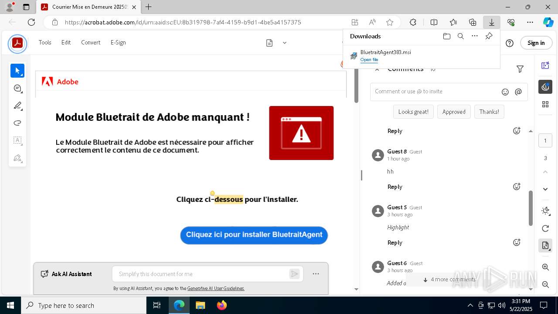558x314 pixels.
Task: Refresh the browser page
Action: click(31, 22)
